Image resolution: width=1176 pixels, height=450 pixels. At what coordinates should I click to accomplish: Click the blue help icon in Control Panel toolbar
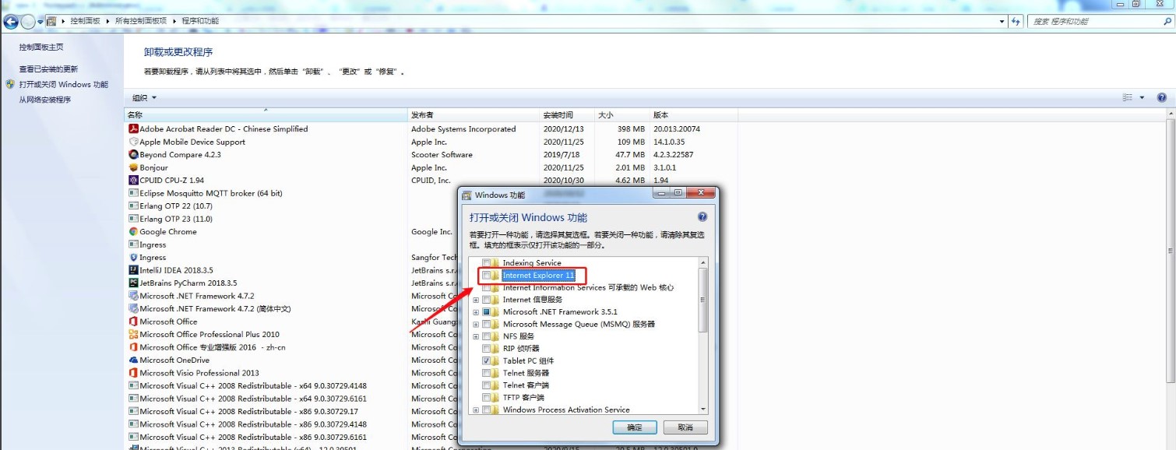(x=1161, y=97)
